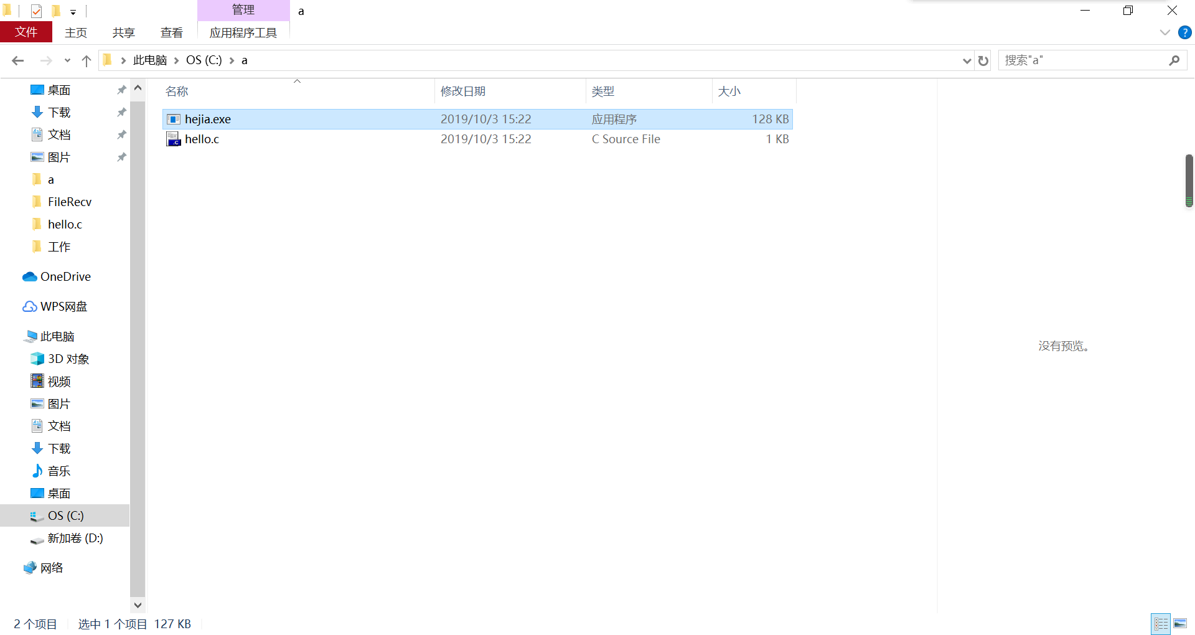Click the OneDrive cloud icon
Viewport: 1195px width, 635px height.
click(x=30, y=277)
